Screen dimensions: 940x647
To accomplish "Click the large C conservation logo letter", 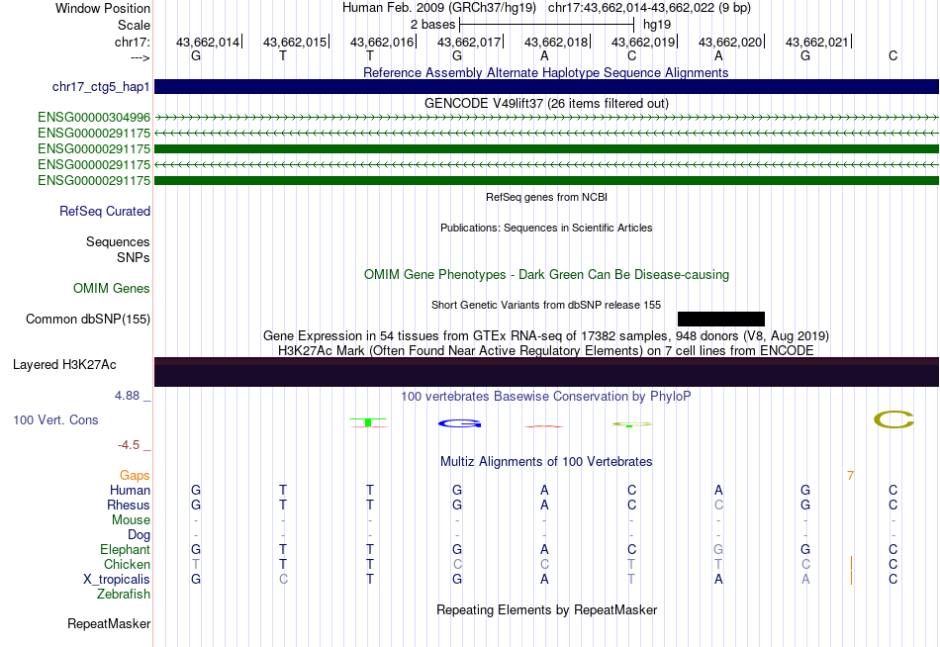I will 893,419.
